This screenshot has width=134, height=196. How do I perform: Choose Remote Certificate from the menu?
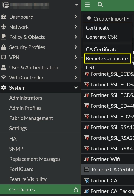(x=107, y=58)
